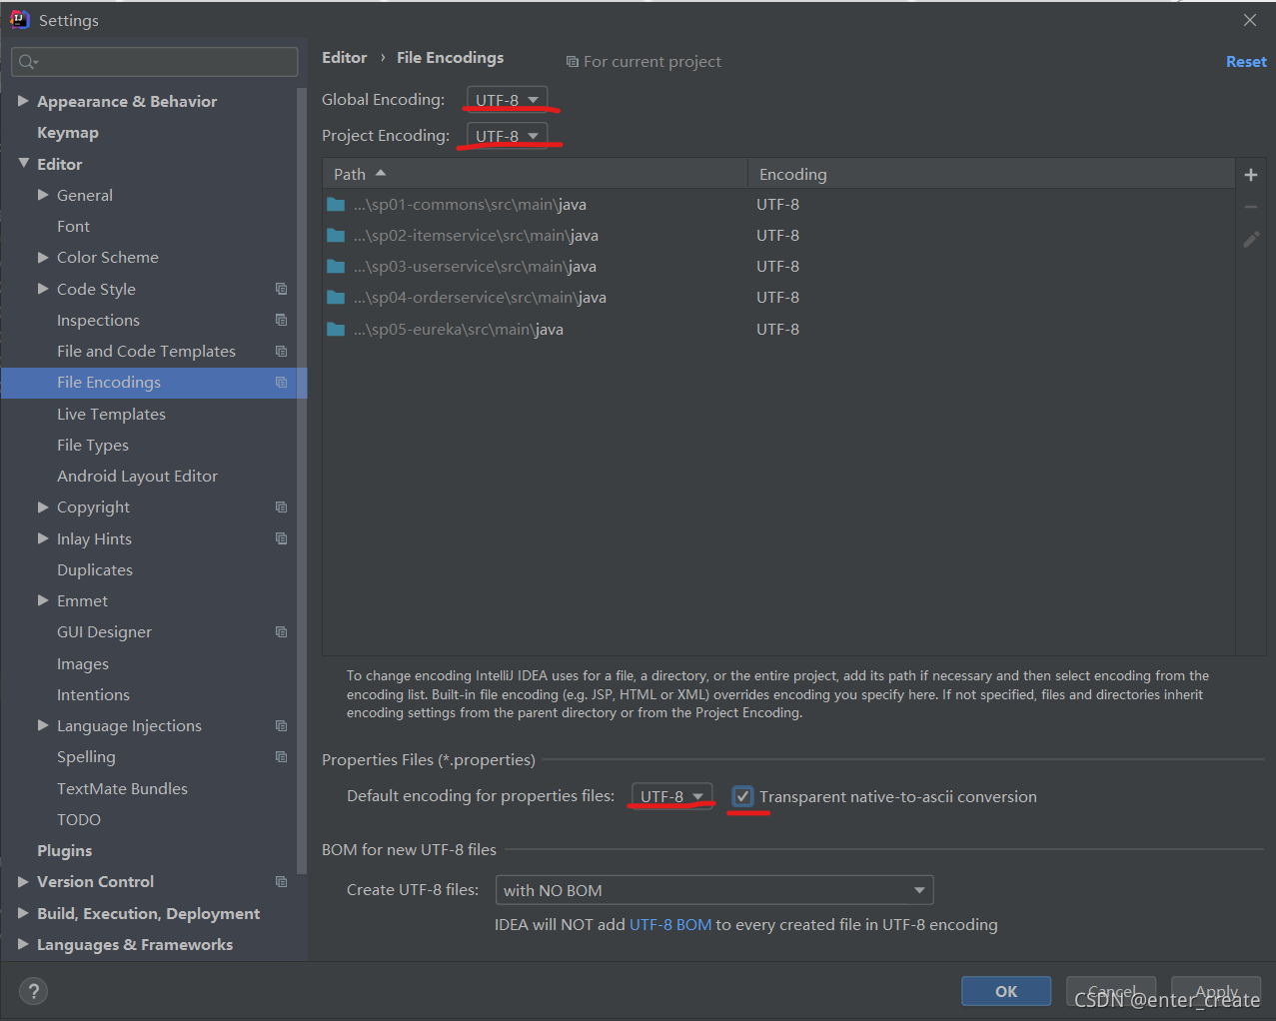Viewport: 1276px width, 1021px height.
Task: Click the search magnifier icon in settings
Action: [x=27, y=62]
